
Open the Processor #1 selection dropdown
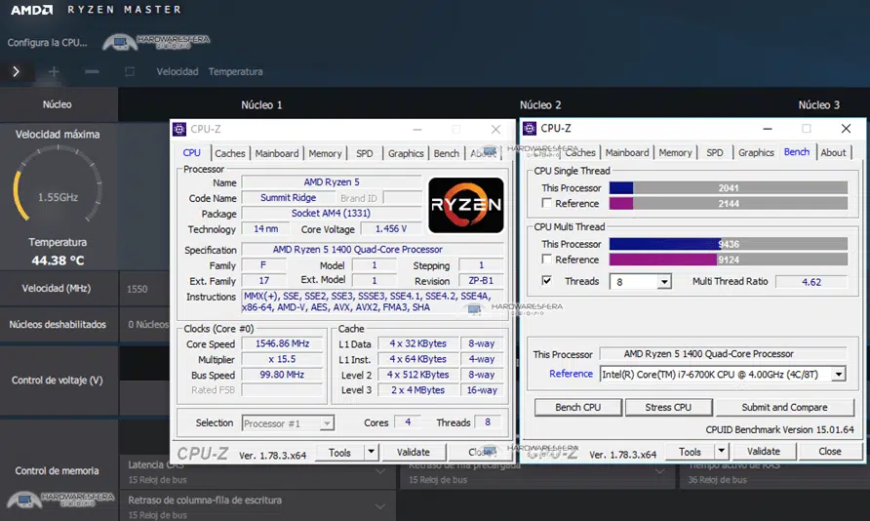tap(327, 423)
